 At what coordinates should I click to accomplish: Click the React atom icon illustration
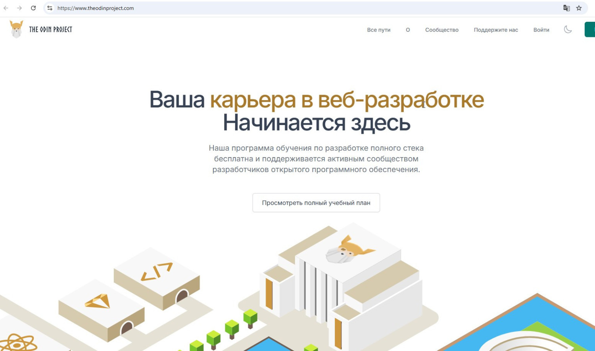[18, 343]
